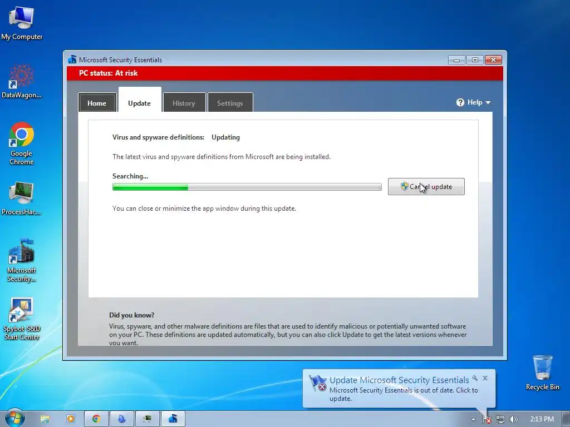
Task: Close the Security Essentials window
Action: pos(493,59)
